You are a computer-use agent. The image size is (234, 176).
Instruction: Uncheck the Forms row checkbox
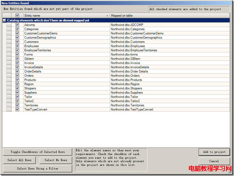(x=17, y=54)
